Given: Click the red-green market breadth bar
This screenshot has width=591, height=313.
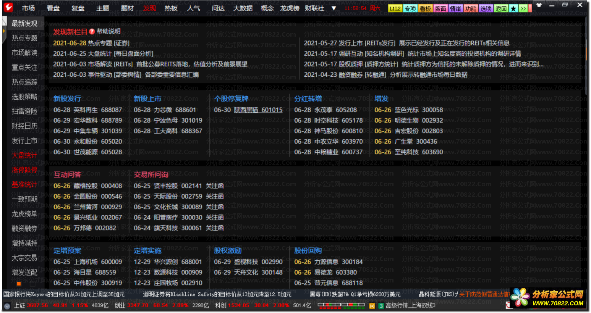Looking at the screenshot, I should (341, 306).
